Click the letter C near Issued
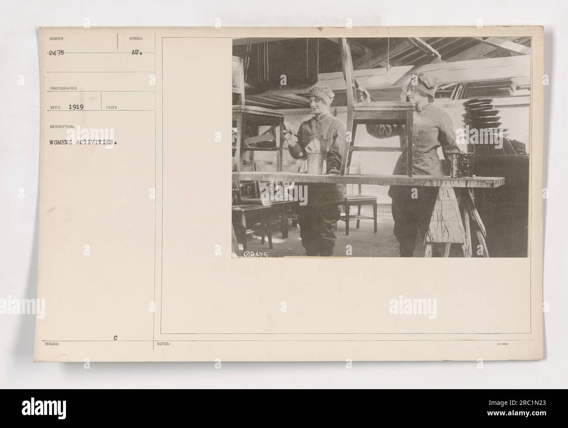Viewport: 568px width, 428px height. (116, 337)
